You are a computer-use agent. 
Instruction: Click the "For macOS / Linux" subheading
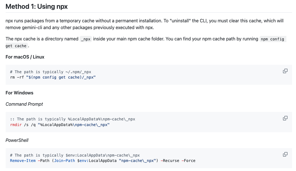click(x=25, y=57)
